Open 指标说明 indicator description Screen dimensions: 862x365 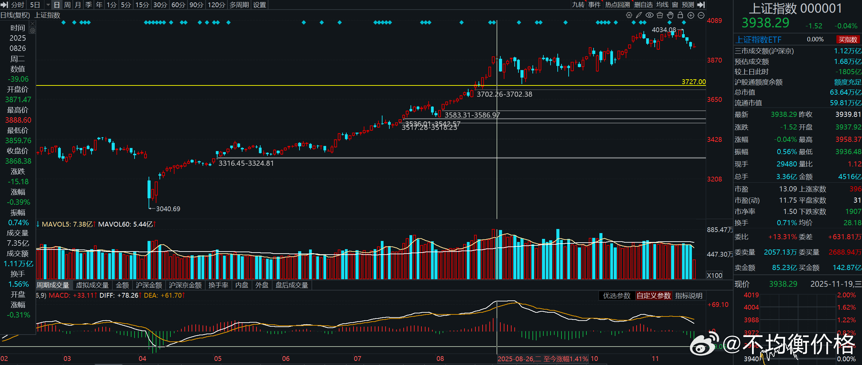click(689, 296)
